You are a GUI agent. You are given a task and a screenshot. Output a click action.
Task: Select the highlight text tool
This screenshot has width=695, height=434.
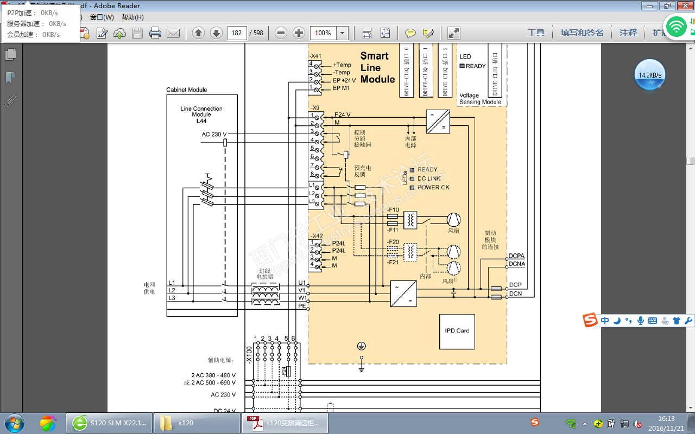[428, 33]
